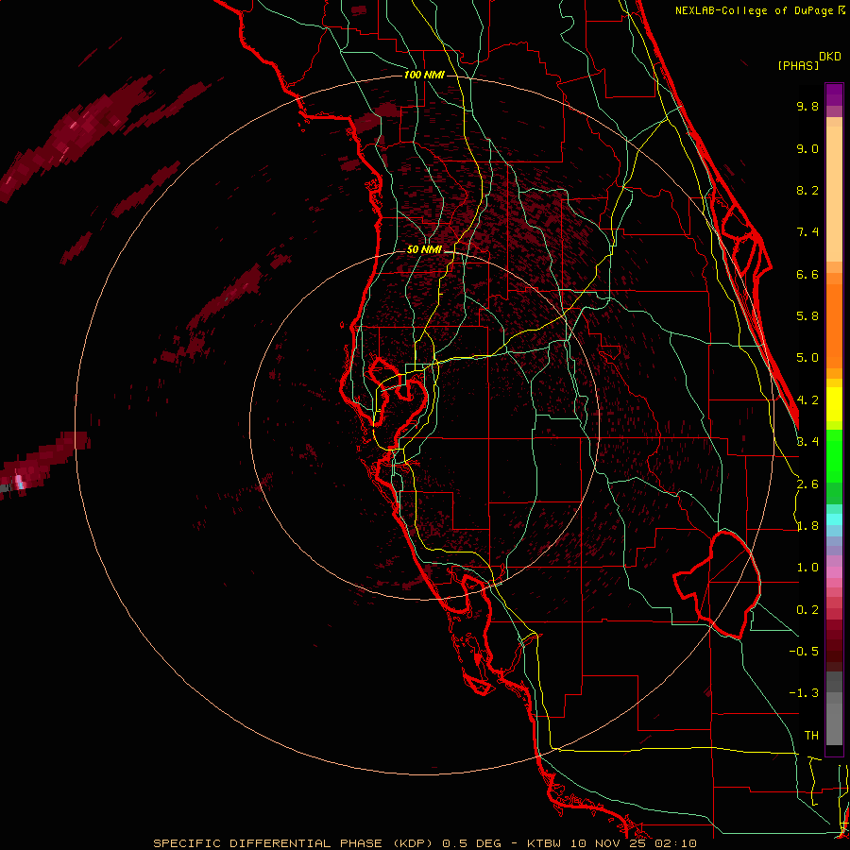Pick the orange color bar segment

(x=834, y=325)
